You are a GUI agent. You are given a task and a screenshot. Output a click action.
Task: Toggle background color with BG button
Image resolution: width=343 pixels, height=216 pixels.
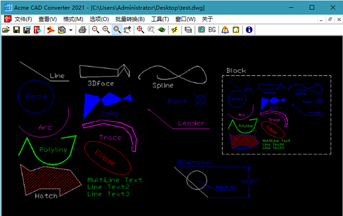(212, 30)
